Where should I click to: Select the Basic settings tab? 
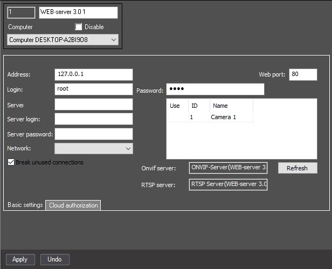click(x=25, y=205)
